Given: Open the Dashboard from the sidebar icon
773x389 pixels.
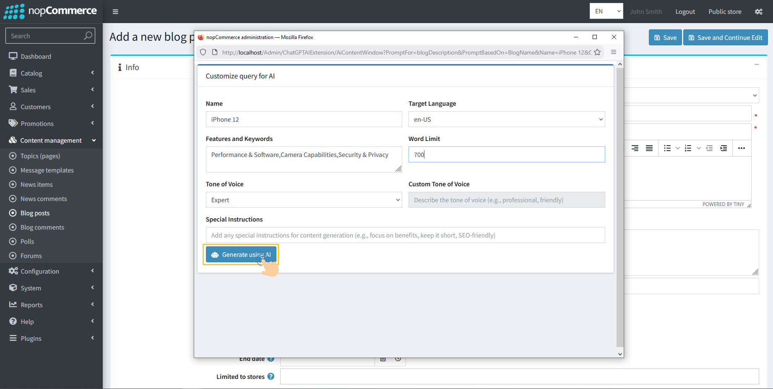Looking at the screenshot, I should click(x=13, y=56).
